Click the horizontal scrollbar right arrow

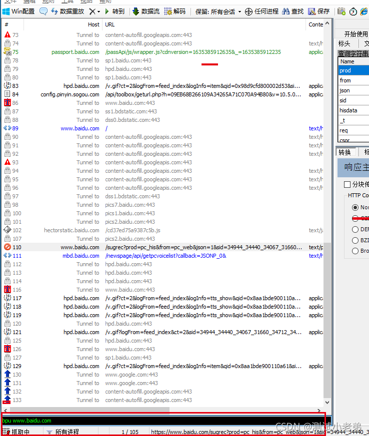319,410
